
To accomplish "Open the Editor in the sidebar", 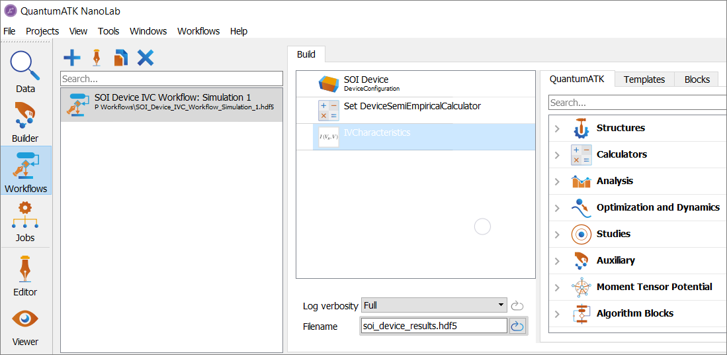I will point(26,276).
